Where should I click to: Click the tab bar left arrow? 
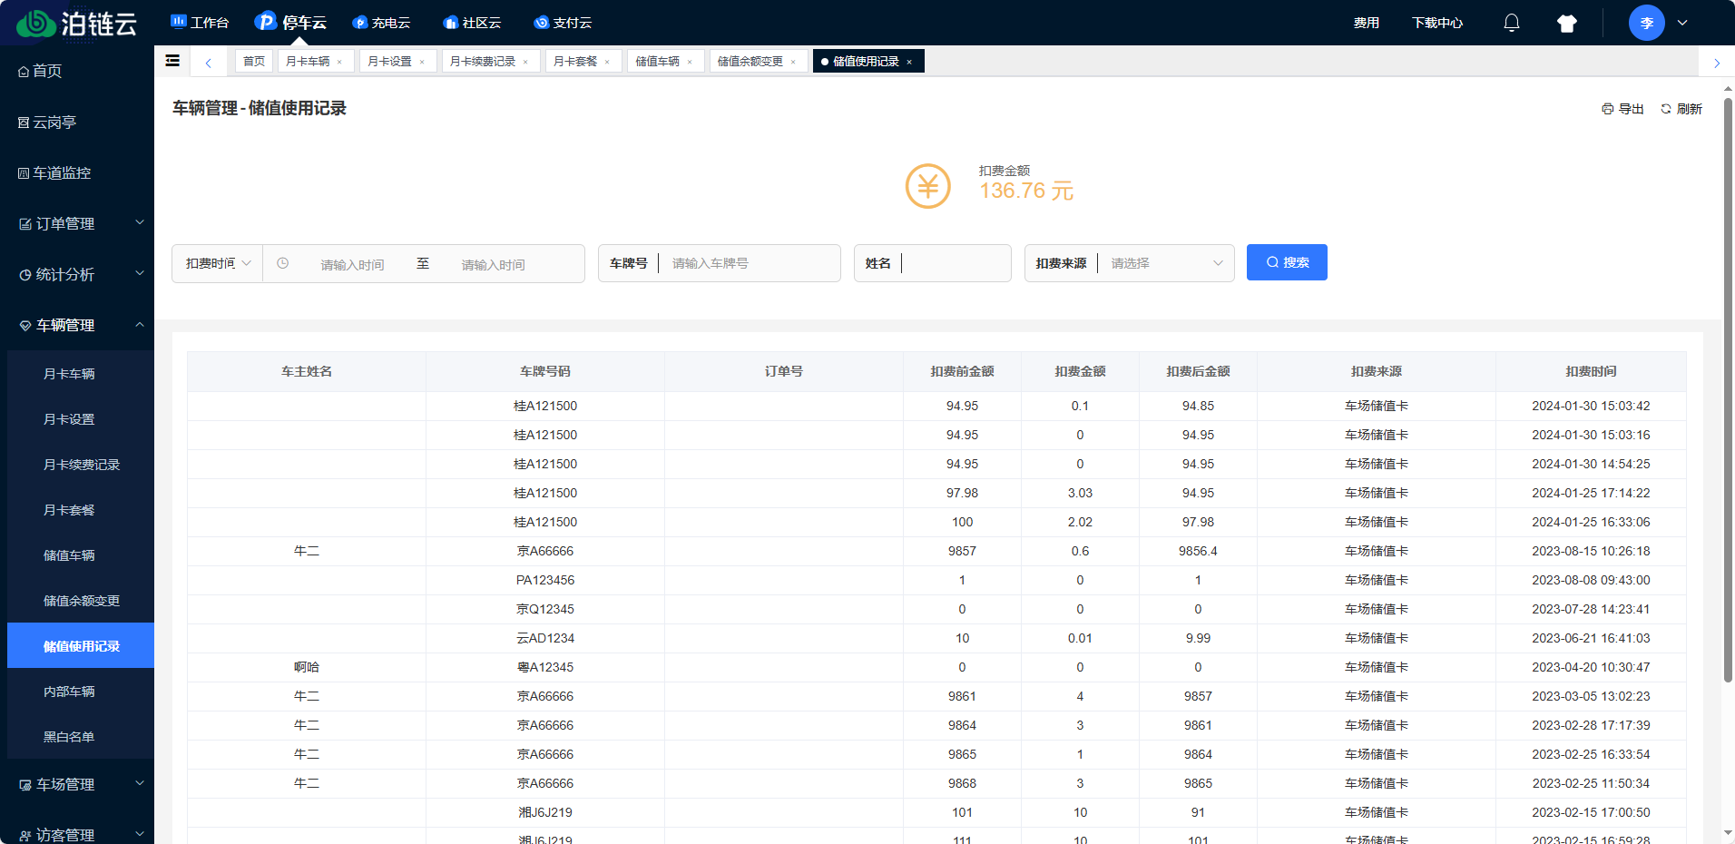tap(209, 62)
